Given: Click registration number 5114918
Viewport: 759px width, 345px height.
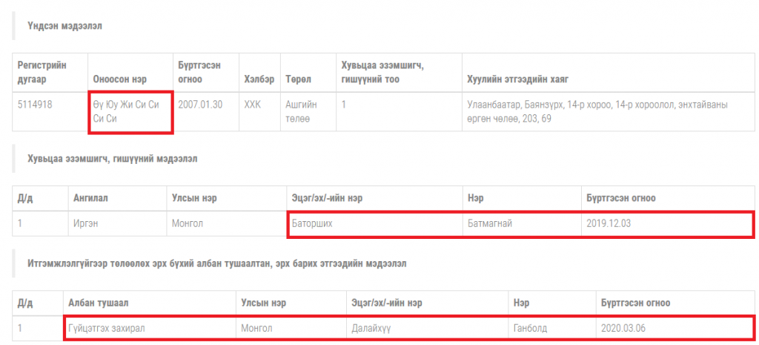Looking at the screenshot, I should pyautogui.click(x=34, y=105).
